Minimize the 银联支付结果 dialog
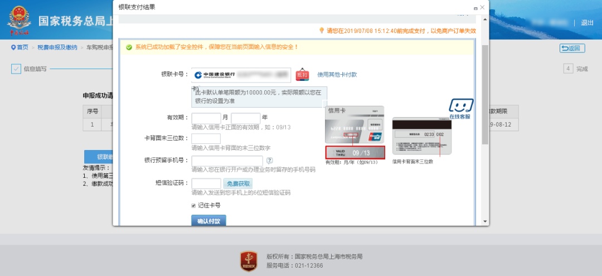Image resolution: width=602 pixels, height=276 pixels. [x=475, y=8]
